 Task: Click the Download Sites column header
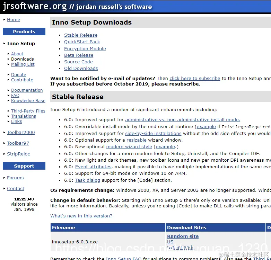point(215,227)
